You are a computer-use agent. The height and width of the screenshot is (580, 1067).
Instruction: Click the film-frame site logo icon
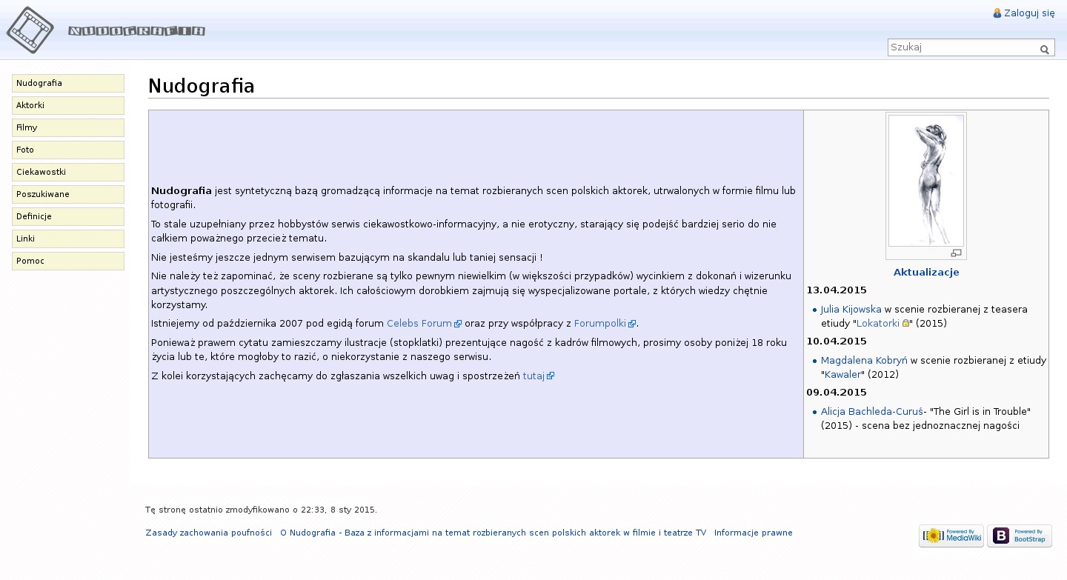(30, 30)
